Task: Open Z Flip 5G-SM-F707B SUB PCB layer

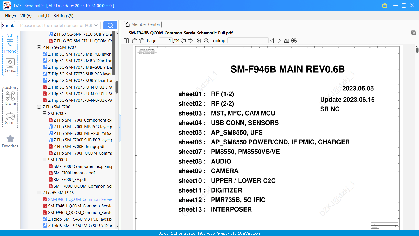Action: [78, 74]
